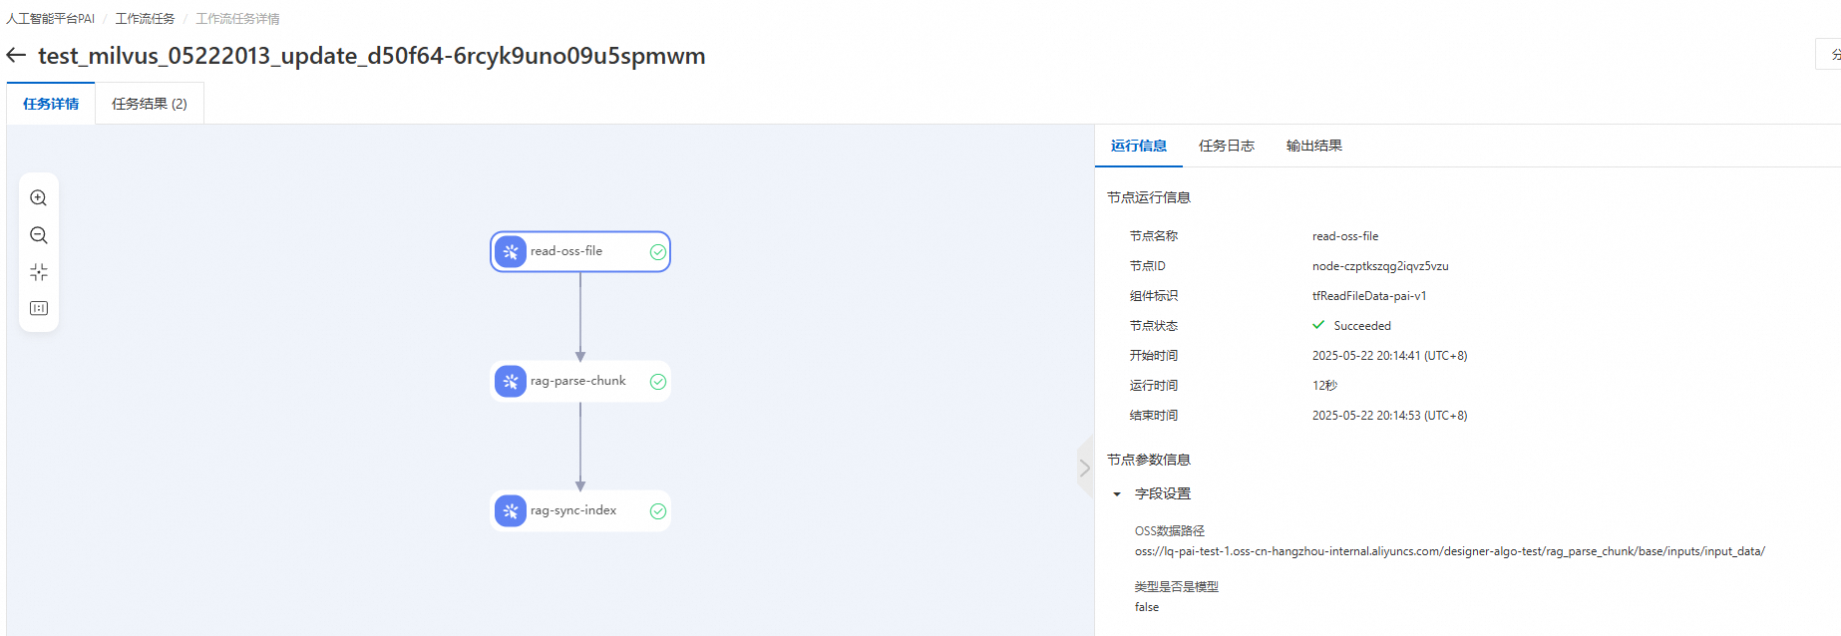Click the partially visible button at top right
Viewport: 1841px width, 636px height.
1829,54
